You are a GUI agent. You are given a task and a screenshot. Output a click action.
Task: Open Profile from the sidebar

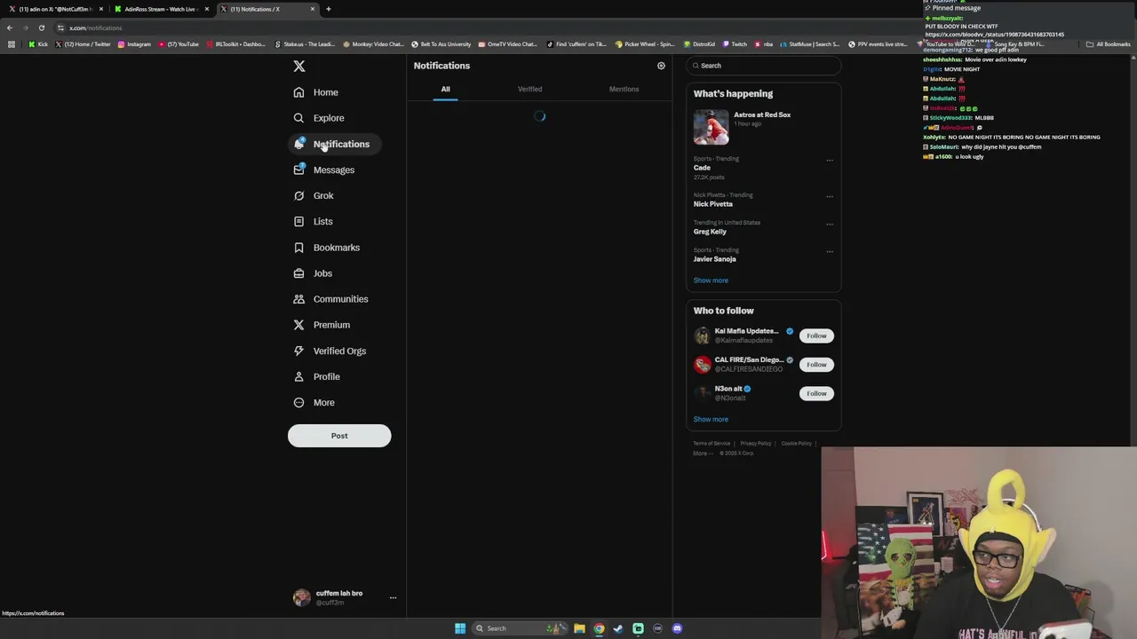[317, 376]
